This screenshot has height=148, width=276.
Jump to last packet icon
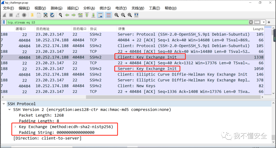point(94,15)
